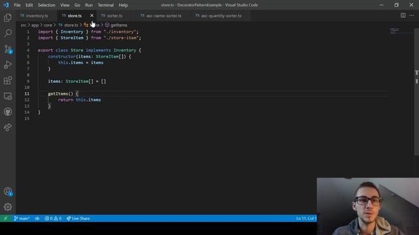
Task: Open Remote Explorer view
Action: coord(8,96)
